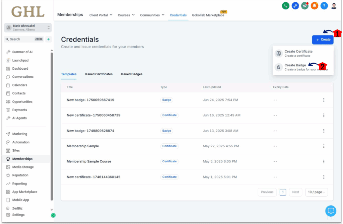Image resolution: width=343 pixels, height=224 pixels.
Task: Click the Summer of AI sparkle icon
Action: click(8, 52)
